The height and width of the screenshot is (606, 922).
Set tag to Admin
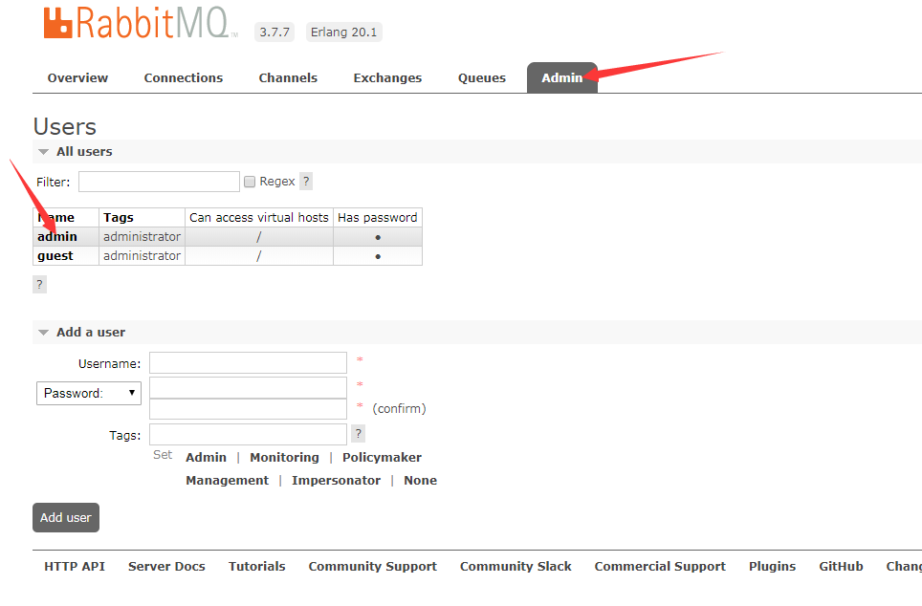pos(206,457)
